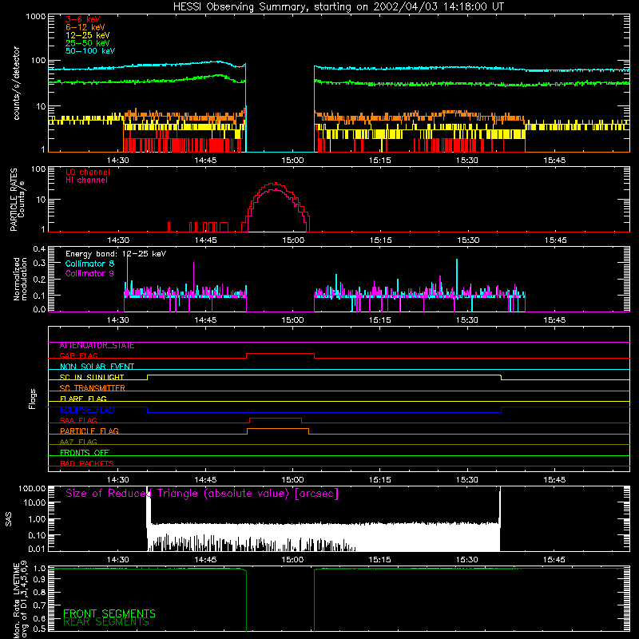
Task: Select the NON_SOLAR_EVENT flag label
Action: [97, 367]
